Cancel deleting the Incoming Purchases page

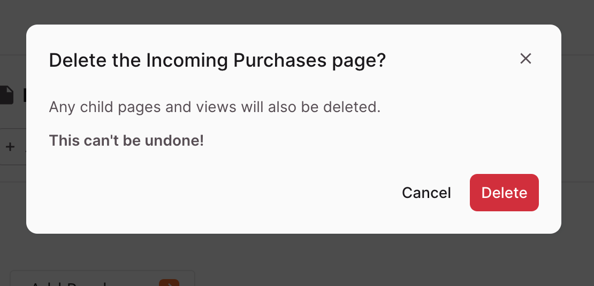(x=426, y=193)
